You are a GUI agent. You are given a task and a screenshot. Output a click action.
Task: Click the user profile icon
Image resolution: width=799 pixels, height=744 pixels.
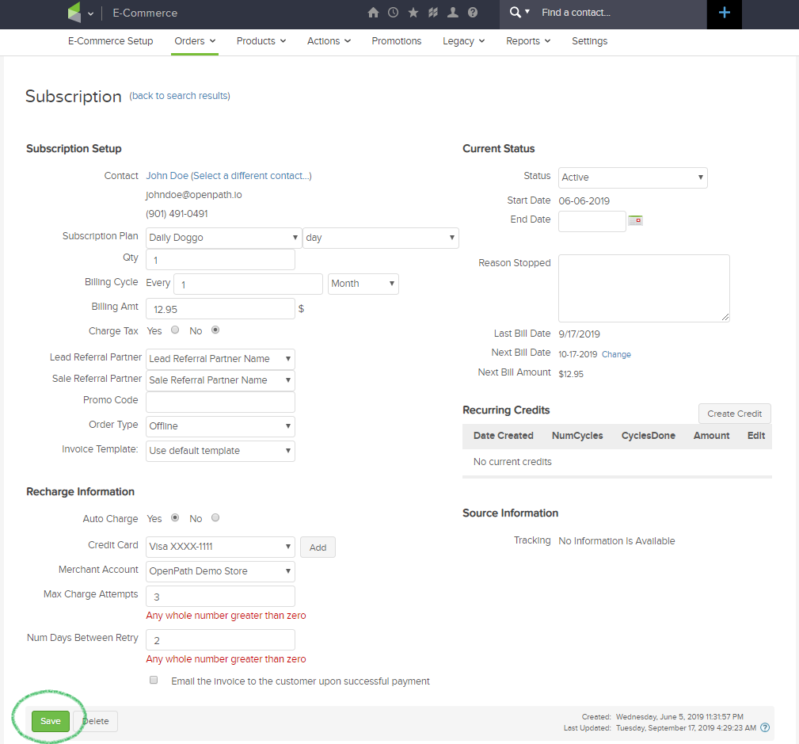452,13
